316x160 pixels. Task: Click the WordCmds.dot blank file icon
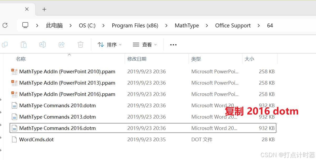(x=14, y=139)
